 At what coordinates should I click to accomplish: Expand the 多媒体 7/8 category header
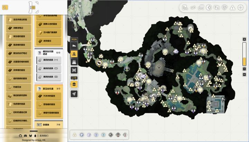[49, 125]
